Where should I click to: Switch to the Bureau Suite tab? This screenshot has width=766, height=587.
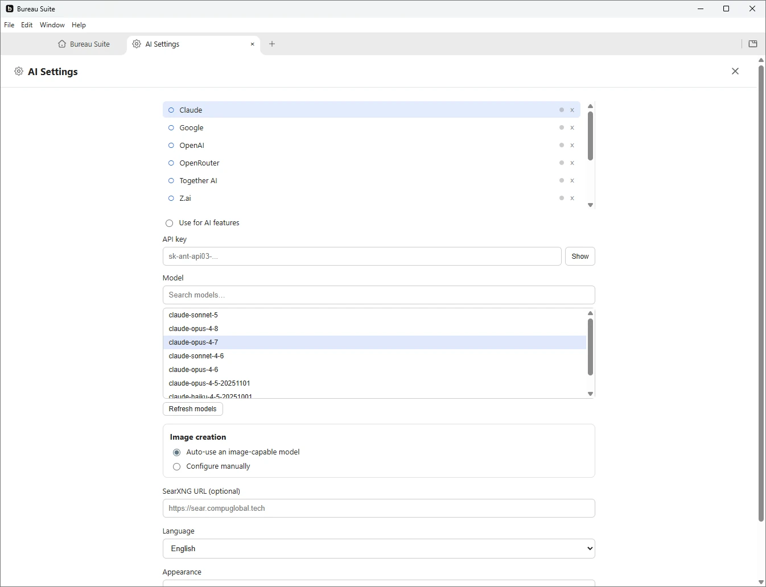click(84, 44)
